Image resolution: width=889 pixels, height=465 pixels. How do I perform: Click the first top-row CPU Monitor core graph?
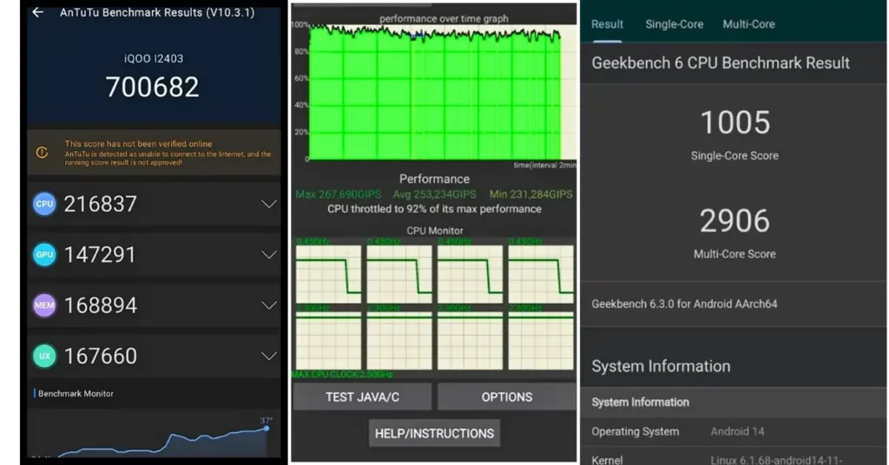click(x=328, y=274)
